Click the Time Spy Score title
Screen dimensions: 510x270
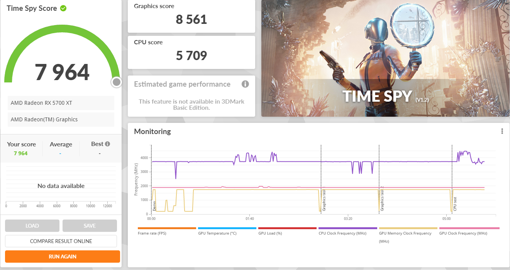coord(32,8)
